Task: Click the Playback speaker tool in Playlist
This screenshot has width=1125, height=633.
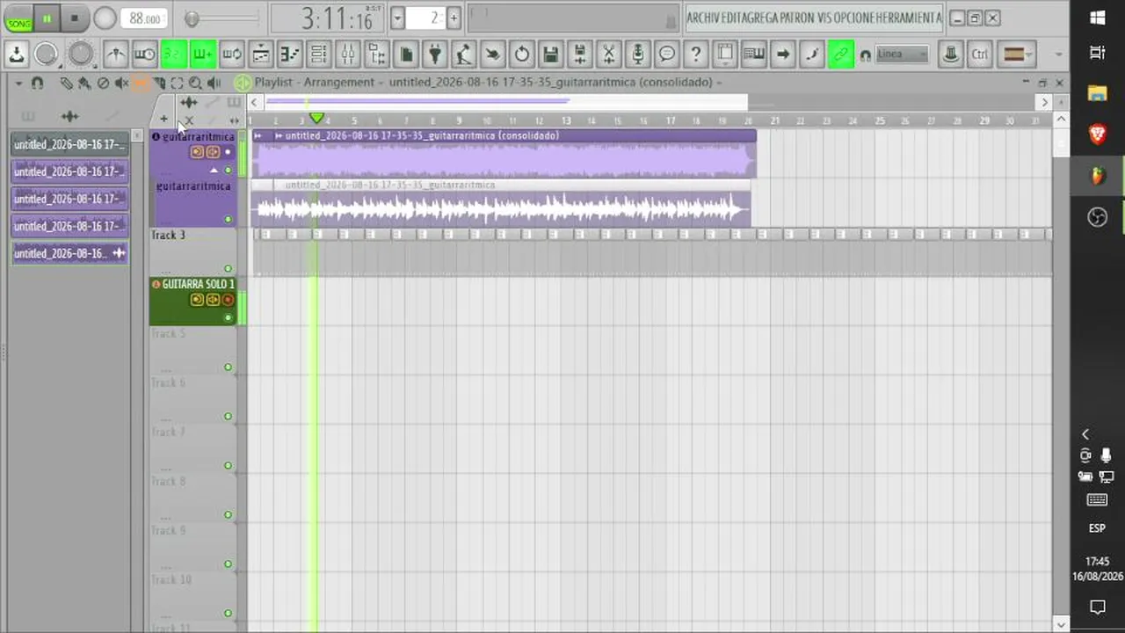Action: click(214, 84)
